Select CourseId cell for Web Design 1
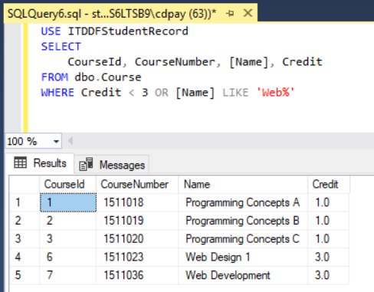374x292 pixels. point(68,257)
